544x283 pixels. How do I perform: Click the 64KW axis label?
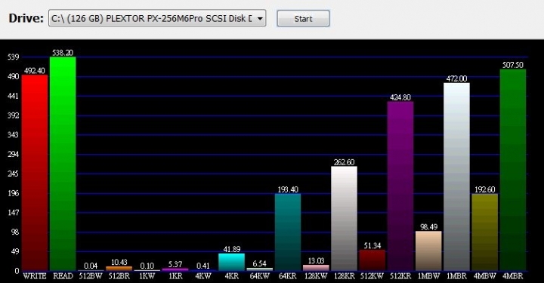tap(259, 276)
